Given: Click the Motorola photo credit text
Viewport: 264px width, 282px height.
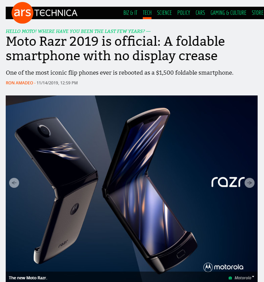Looking at the screenshot, I should click(243, 278).
